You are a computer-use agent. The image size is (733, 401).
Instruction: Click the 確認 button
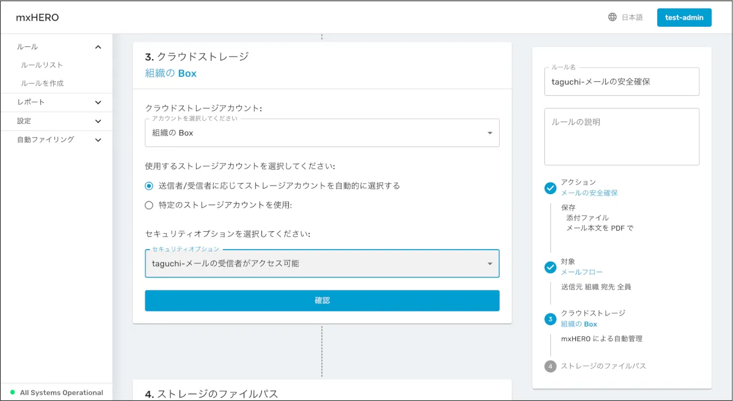322,300
